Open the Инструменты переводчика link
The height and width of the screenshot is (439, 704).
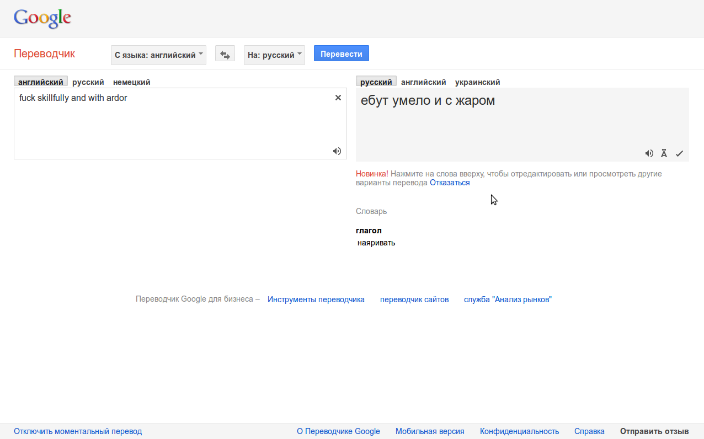(x=316, y=299)
